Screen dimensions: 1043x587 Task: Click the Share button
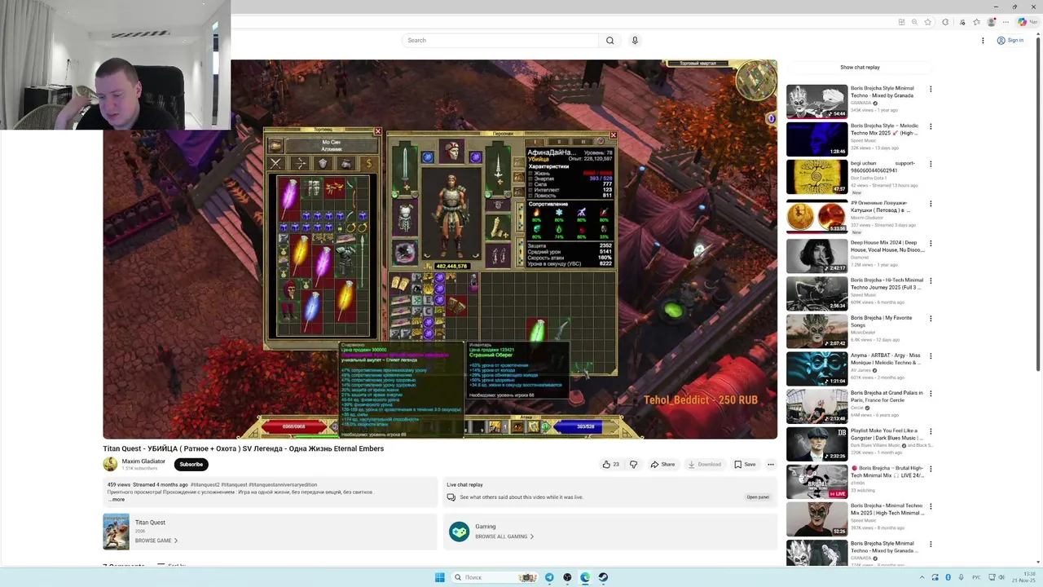[662, 464]
